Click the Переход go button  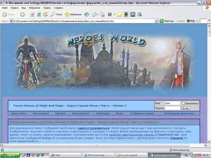(166, 21)
